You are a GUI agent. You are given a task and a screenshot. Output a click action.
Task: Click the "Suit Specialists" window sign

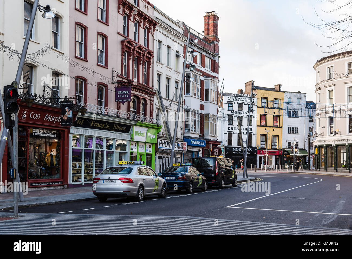(44, 133)
